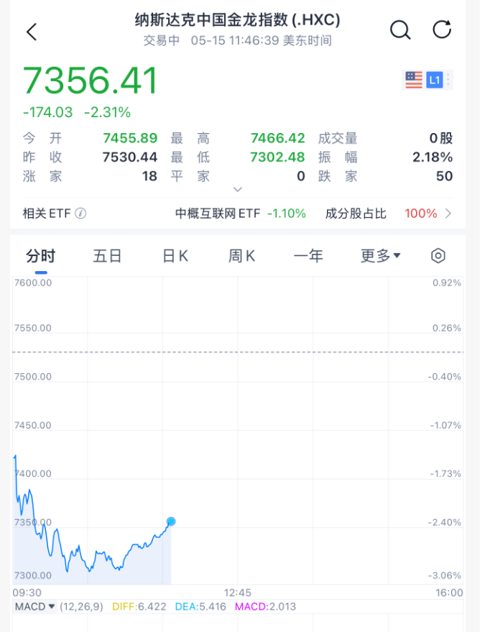The image size is (480, 632).
Task: Select the 日K chart tab
Action: pos(175,256)
